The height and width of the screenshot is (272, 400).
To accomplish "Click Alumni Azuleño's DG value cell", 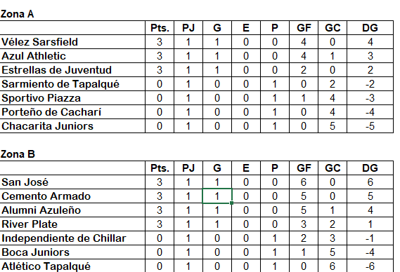I will pos(370,210).
